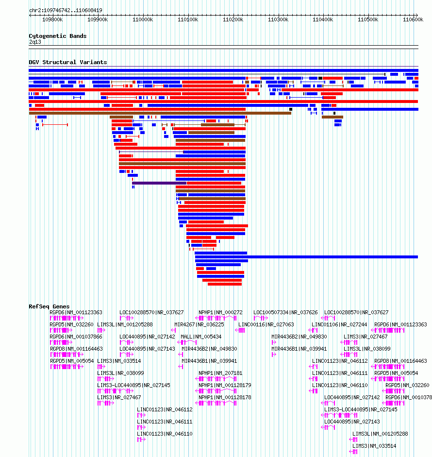
Task: Select gene label NPHP1|NM_001128179
Action: click(225, 385)
